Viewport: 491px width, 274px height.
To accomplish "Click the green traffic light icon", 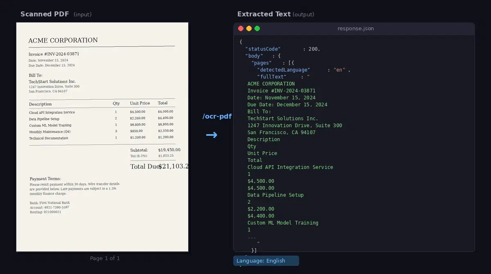I will (257, 28).
